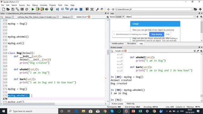Open the Debug menu
Screen dimensions: 203x114
[x=35, y=5]
